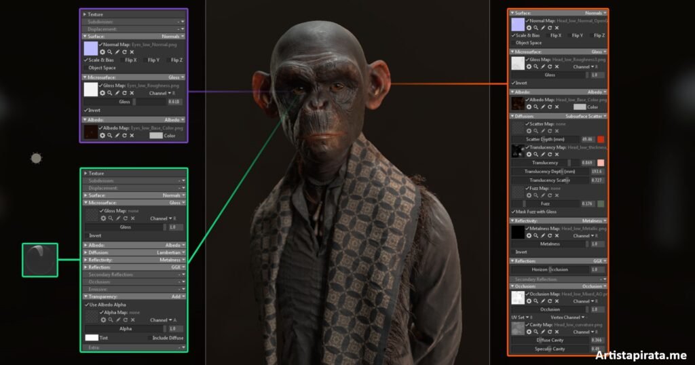Screen dimensions: 695x365
Task: Open Channel dropdown for Alpha Map
Action: click(x=163, y=320)
